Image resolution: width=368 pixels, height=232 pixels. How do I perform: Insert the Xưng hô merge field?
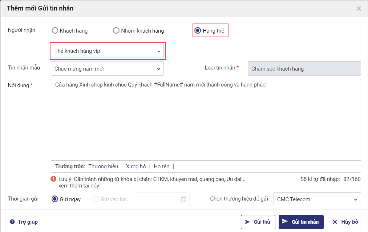pyautogui.click(x=136, y=166)
